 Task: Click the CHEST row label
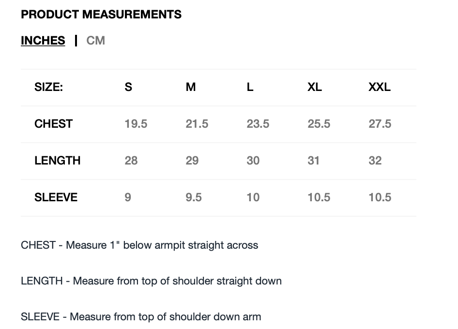[x=53, y=124]
